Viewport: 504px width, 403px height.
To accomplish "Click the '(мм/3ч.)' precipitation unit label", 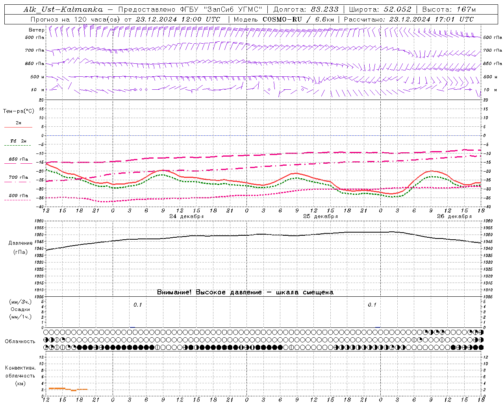I will pos(20,302).
